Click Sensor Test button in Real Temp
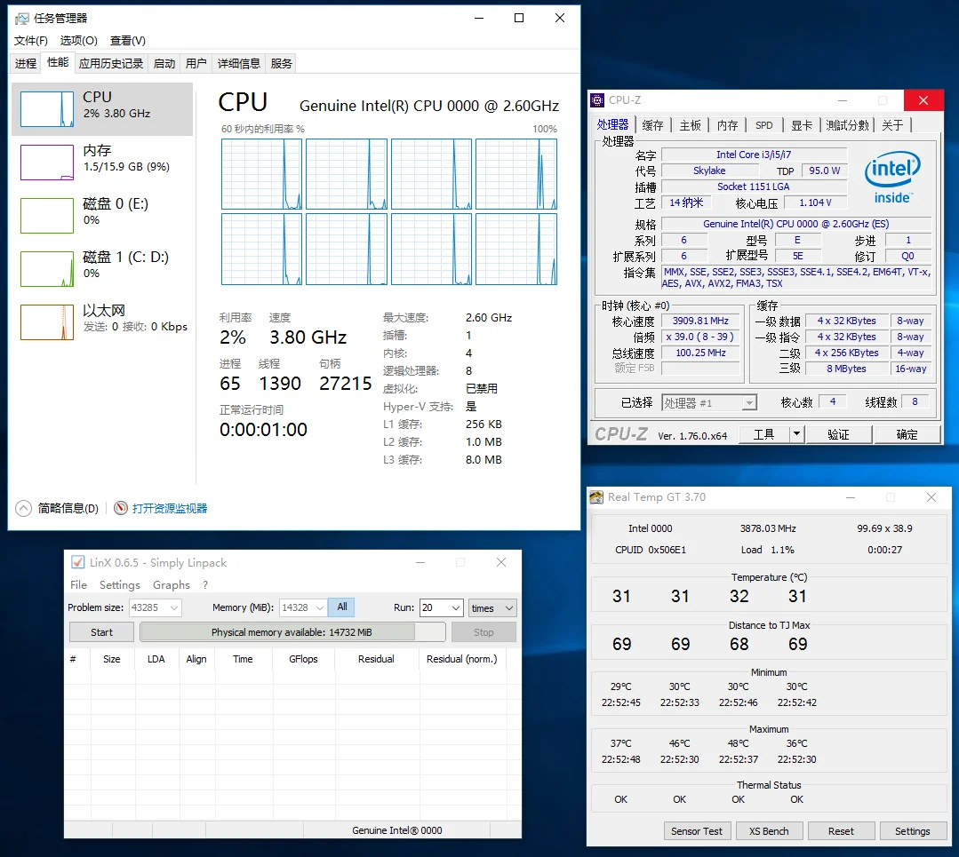 tap(697, 831)
